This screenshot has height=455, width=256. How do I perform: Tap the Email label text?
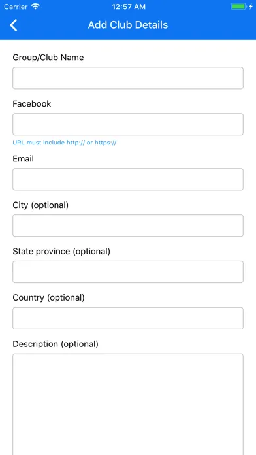(x=24, y=159)
